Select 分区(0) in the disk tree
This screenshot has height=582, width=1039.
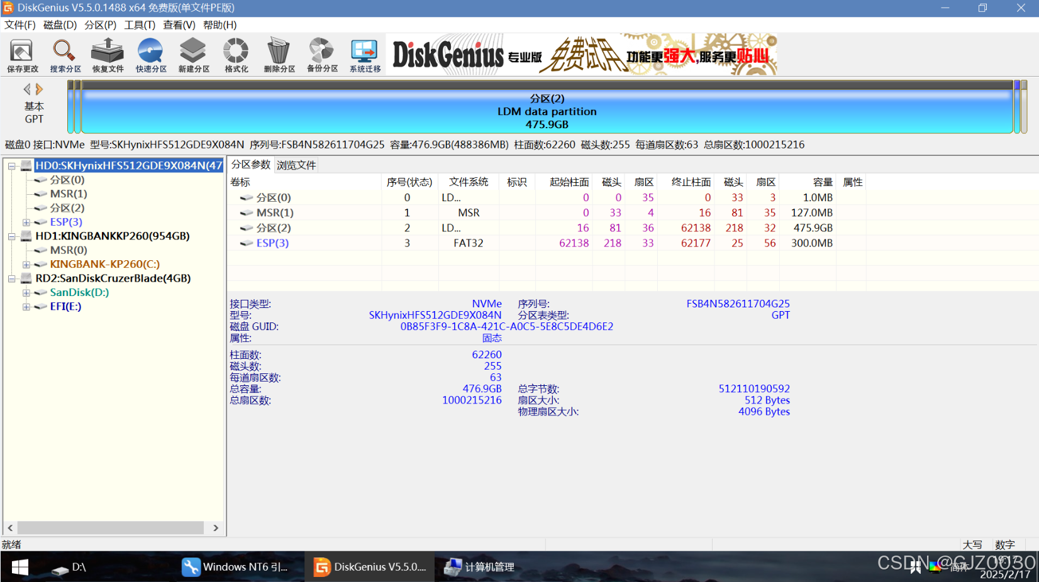67,180
